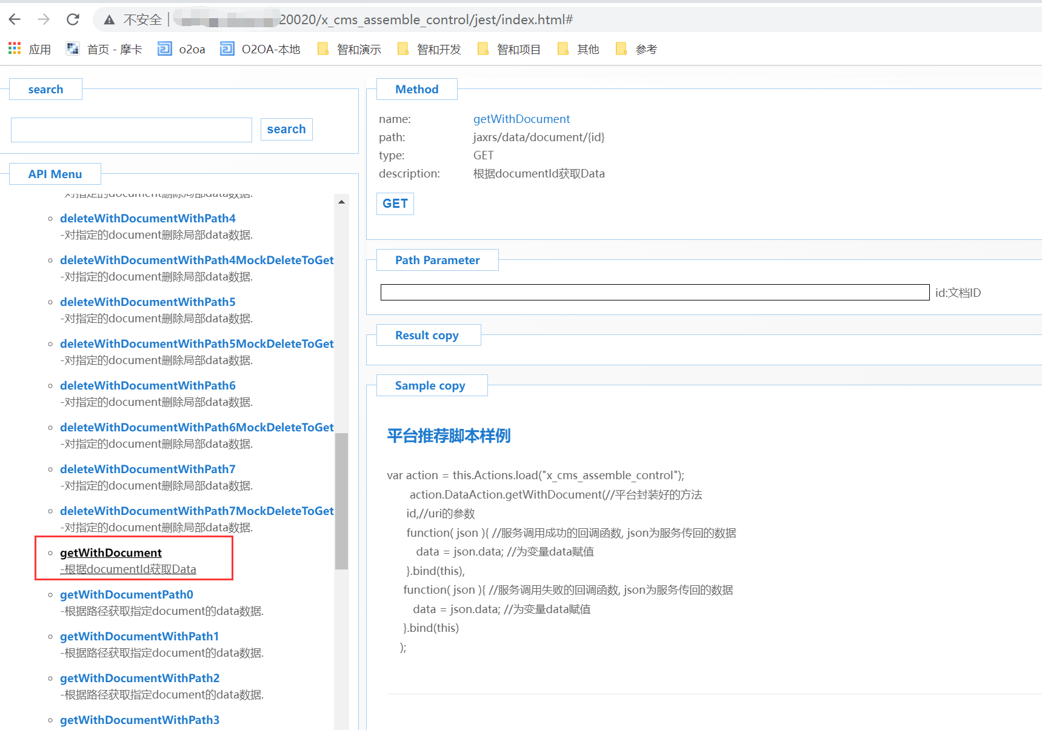
Task: View the not-secure site warning icon
Action: point(109,20)
